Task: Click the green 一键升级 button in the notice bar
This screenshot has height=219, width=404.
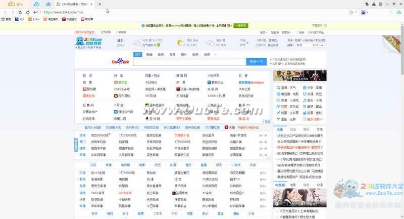Action: (241, 25)
